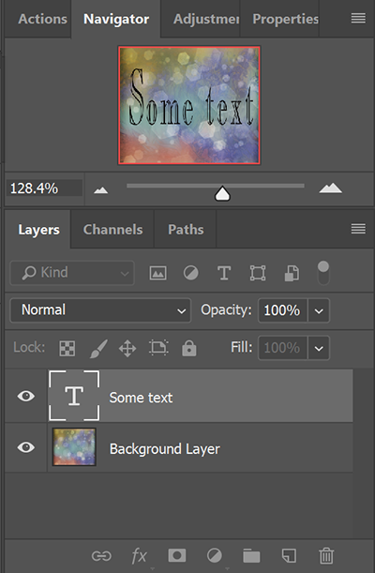This screenshot has height=573, width=375.
Task: Click the Zoom Out small mountains icon
Action: (100, 190)
